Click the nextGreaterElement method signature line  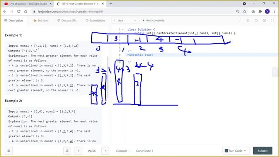pyautogui.click(x=185, y=33)
